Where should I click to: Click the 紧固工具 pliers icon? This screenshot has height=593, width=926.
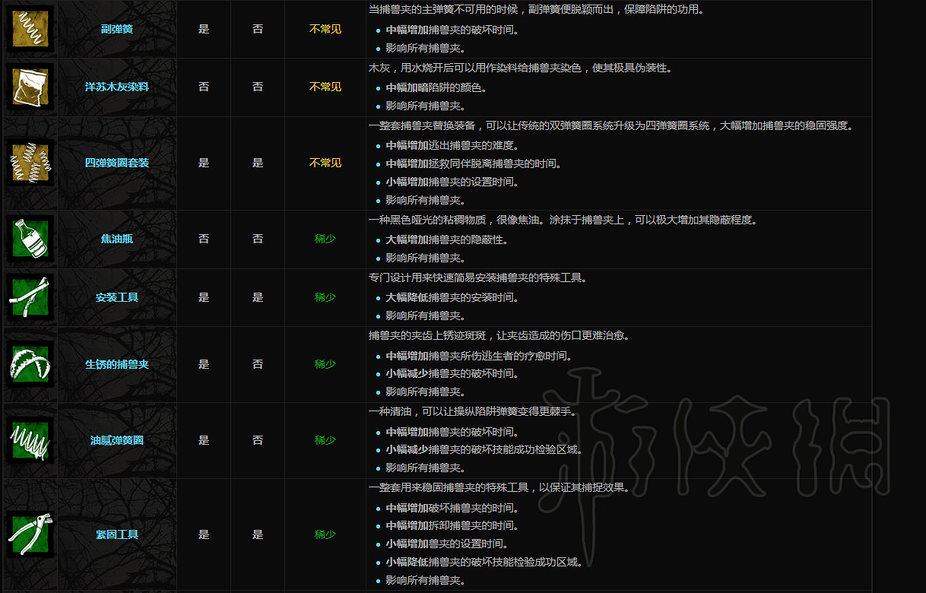click(30, 534)
